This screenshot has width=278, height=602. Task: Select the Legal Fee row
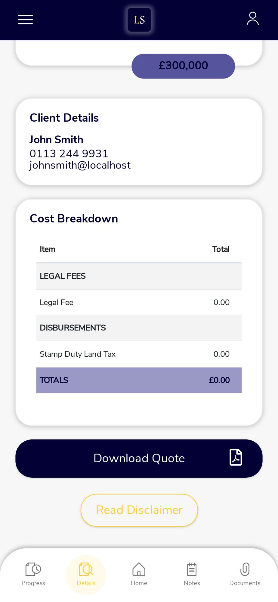point(139,303)
